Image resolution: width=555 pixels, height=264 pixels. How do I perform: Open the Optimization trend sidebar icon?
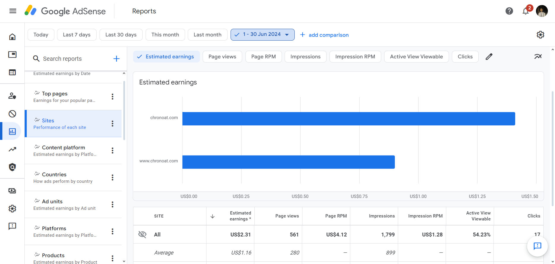click(x=12, y=149)
